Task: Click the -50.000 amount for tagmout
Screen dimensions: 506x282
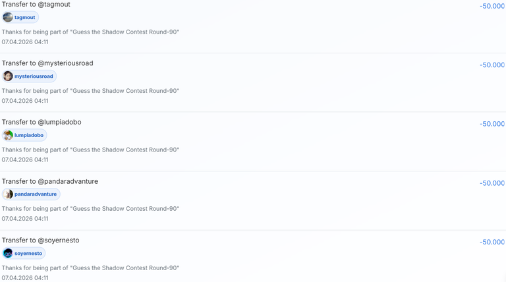Action: 492,6
